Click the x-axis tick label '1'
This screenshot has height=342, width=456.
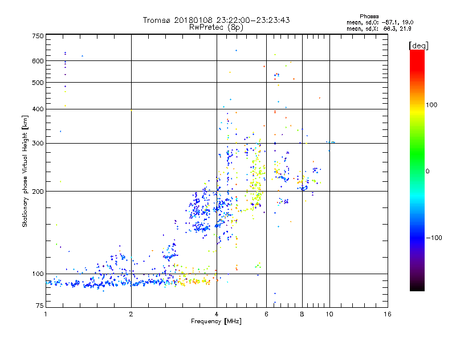point(46,314)
